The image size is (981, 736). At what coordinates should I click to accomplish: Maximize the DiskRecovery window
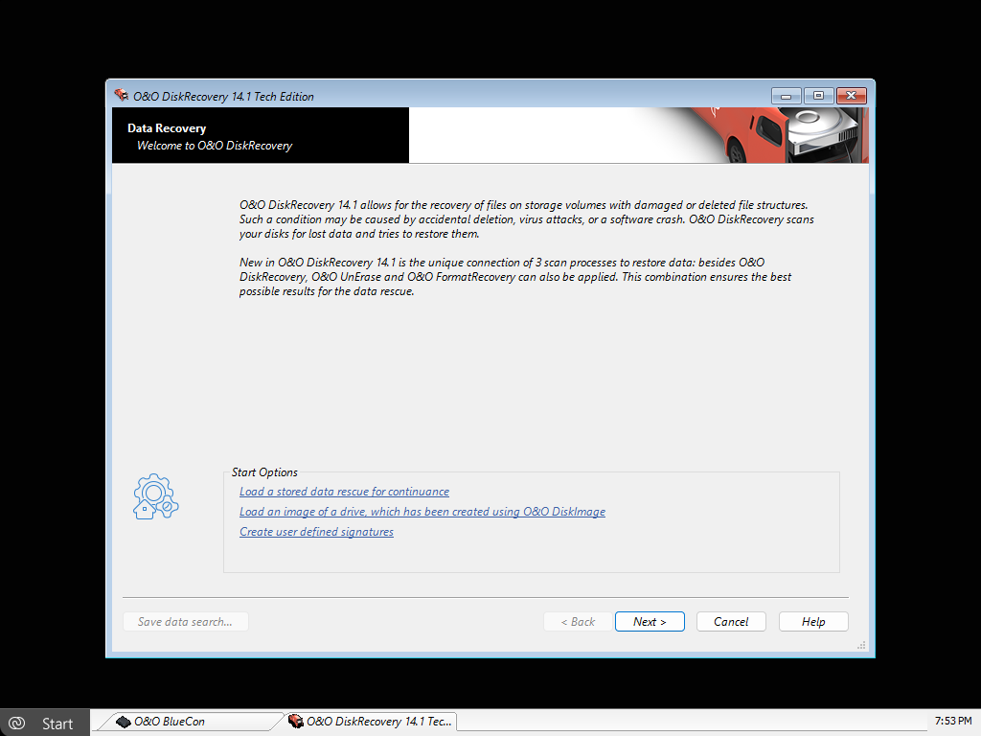[x=818, y=96]
